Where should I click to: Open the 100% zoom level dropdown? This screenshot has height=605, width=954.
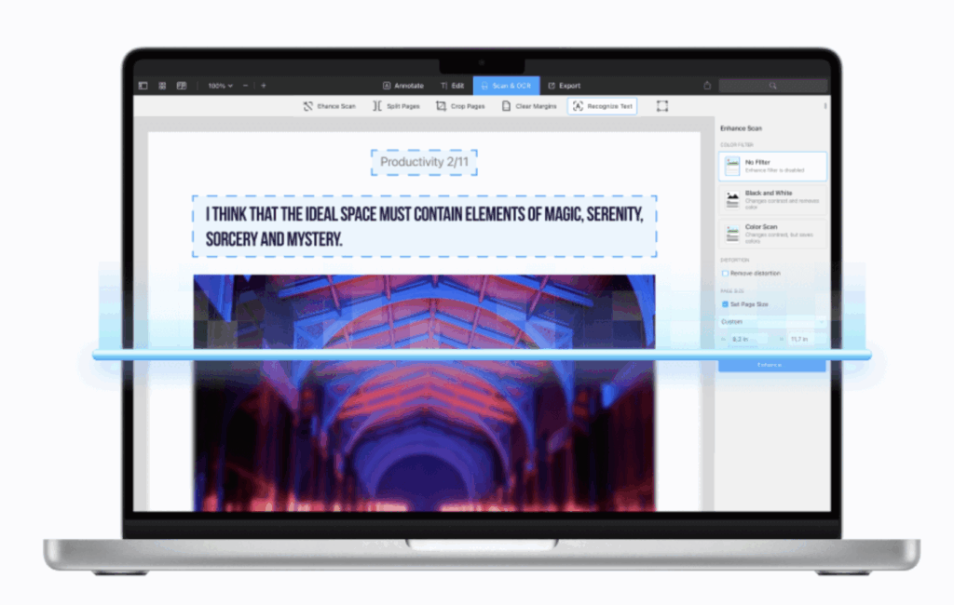tap(220, 86)
